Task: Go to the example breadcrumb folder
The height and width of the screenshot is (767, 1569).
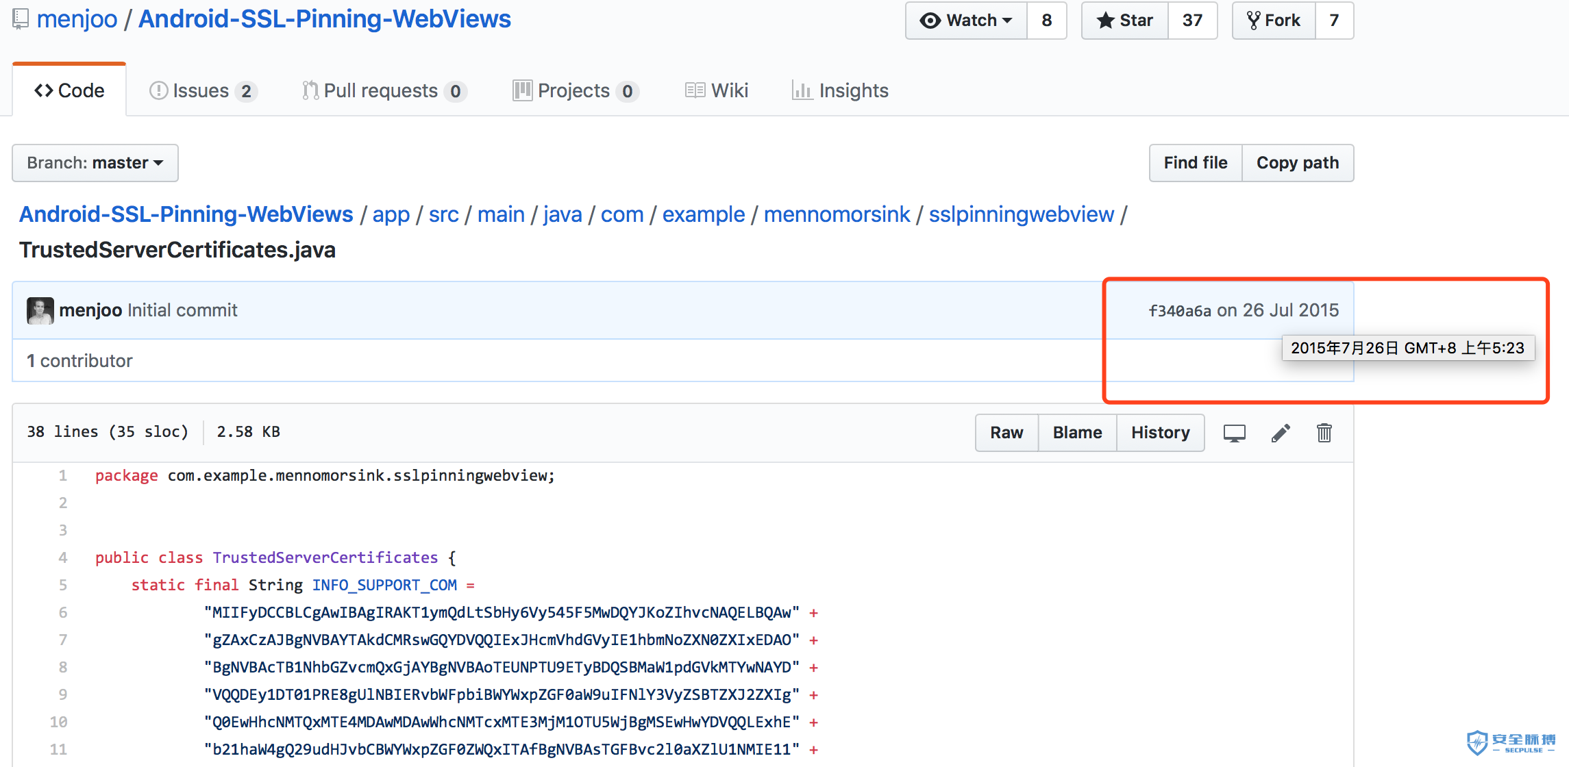Action: (704, 215)
